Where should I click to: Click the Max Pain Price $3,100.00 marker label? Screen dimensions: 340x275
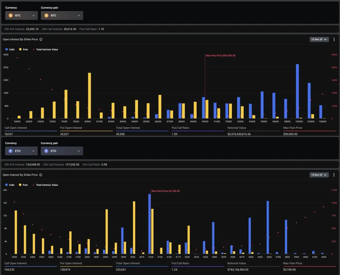(166, 191)
